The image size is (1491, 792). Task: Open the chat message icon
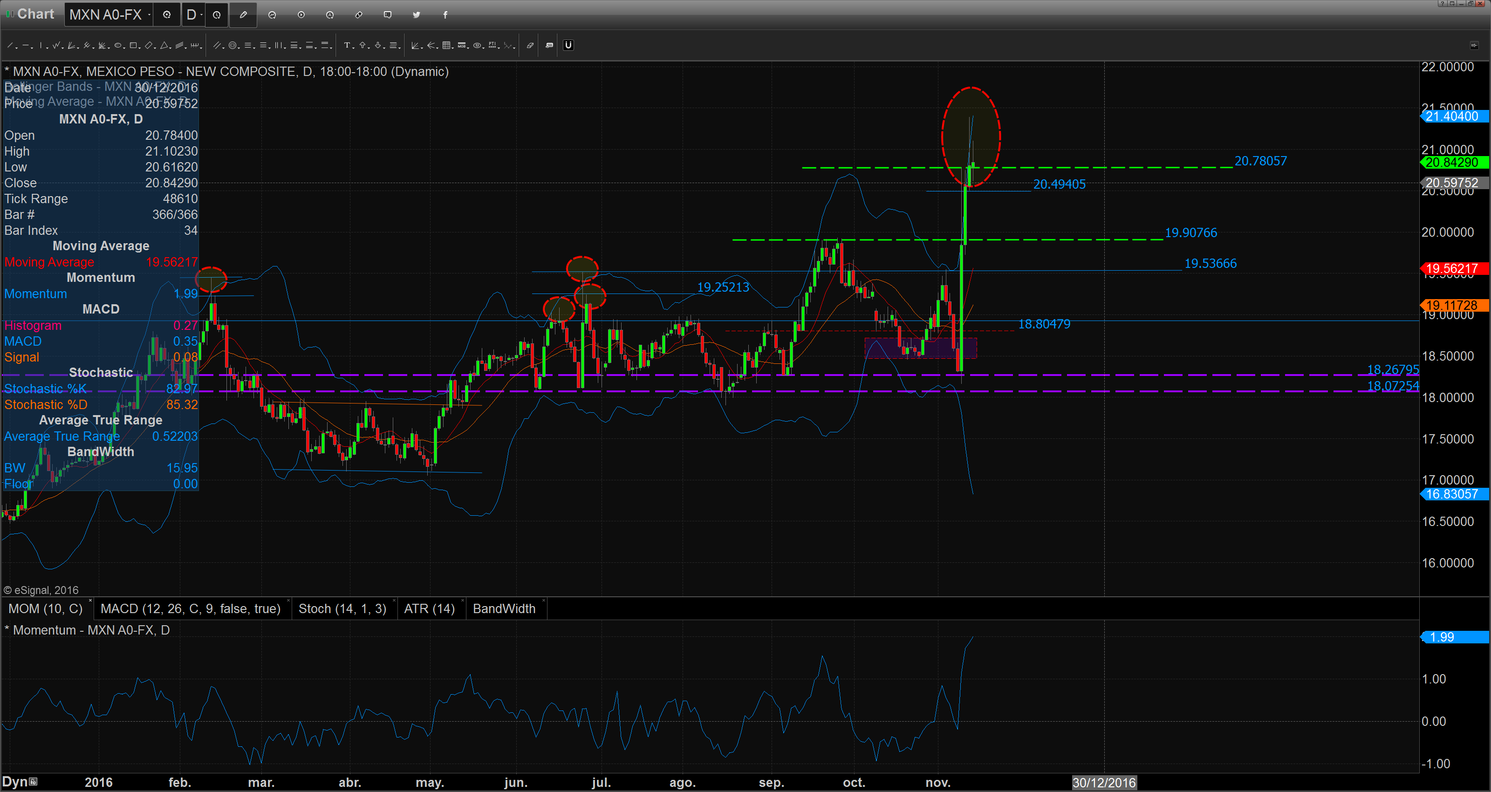point(388,14)
